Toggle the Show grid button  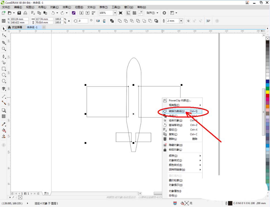[x=134, y=13]
